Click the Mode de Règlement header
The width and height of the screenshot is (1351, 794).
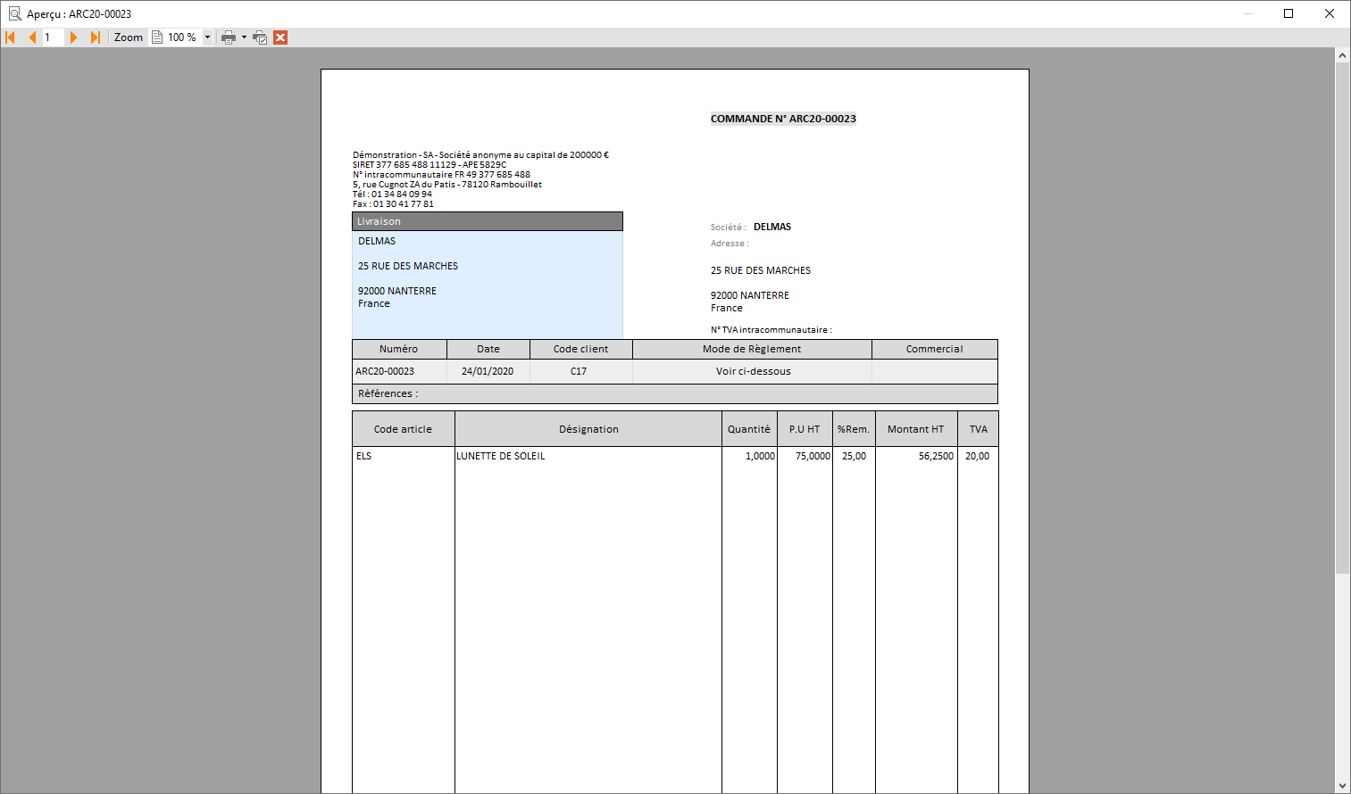[x=752, y=349]
